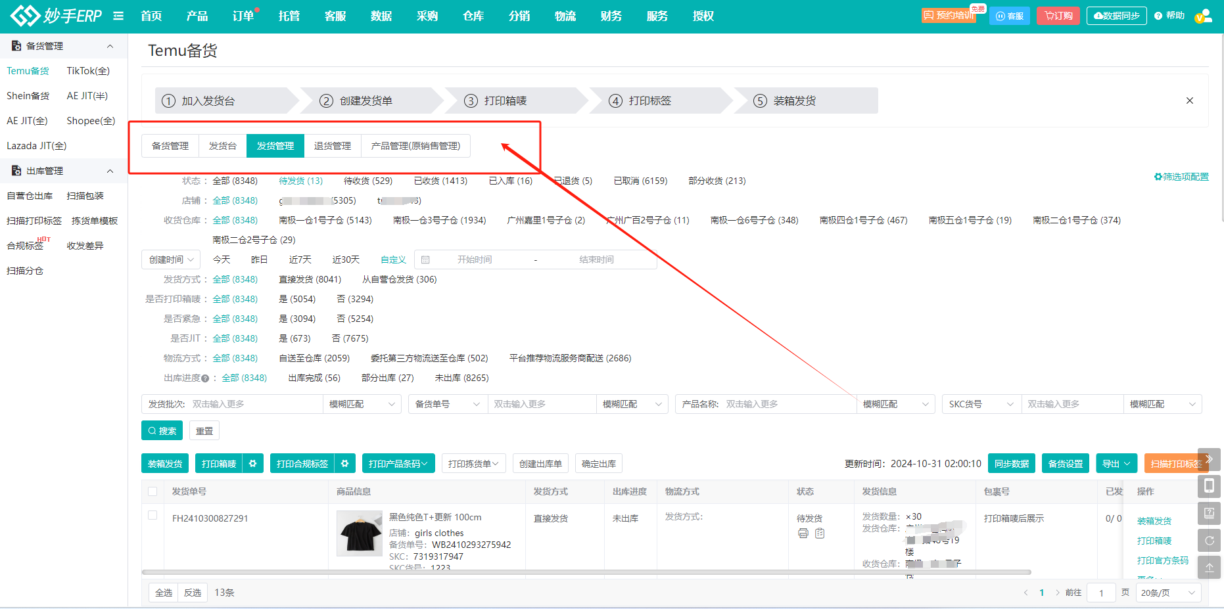Click the mobile phone icon on right edge
The width and height of the screenshot is (1224, 609).
(x=1209, y=486)
